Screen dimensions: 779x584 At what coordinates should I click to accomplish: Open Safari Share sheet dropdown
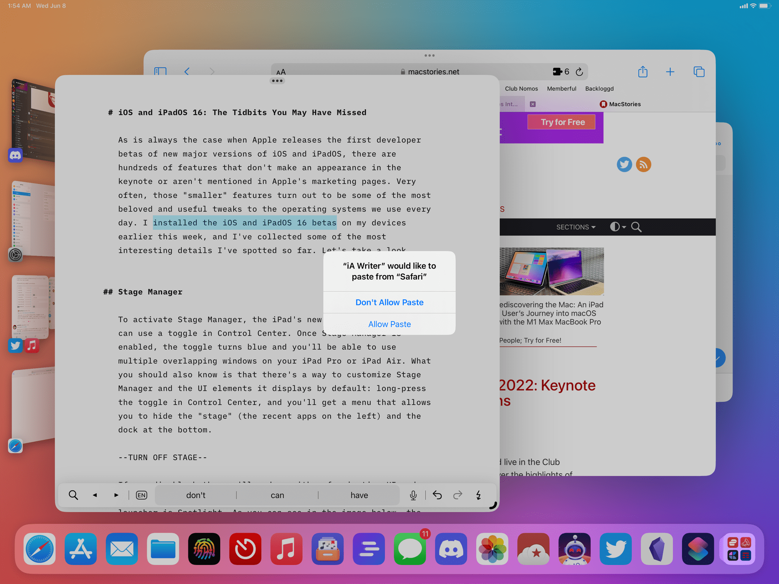[x=642, y=71]
